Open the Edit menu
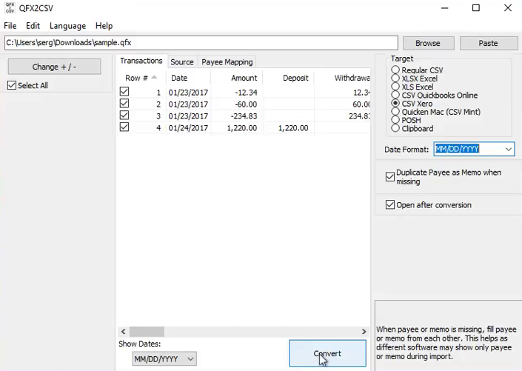 point(33,26)
